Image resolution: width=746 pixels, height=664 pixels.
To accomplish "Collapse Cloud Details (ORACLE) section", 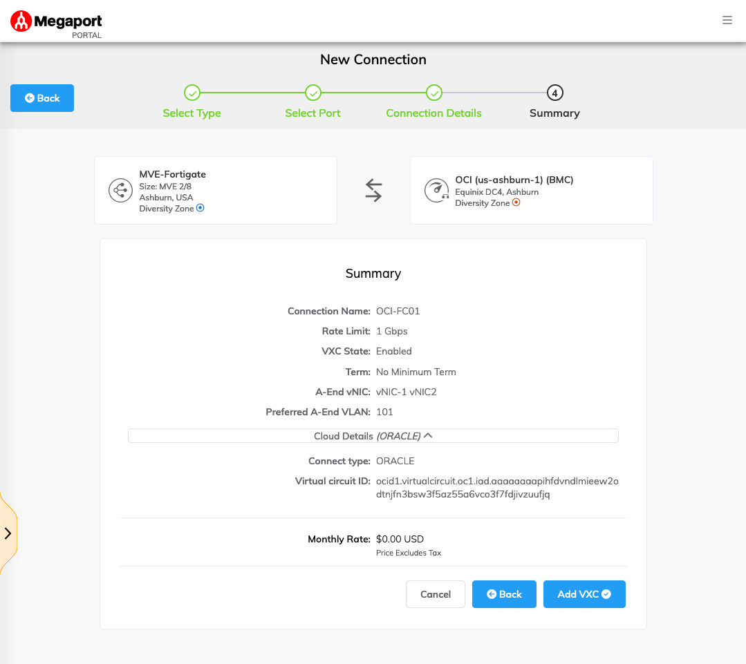I will pos(373,436).
